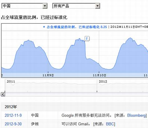Click the 11月10日 tick on the time axis
This screenshot has height=128, width=148.
click(99, 75)
